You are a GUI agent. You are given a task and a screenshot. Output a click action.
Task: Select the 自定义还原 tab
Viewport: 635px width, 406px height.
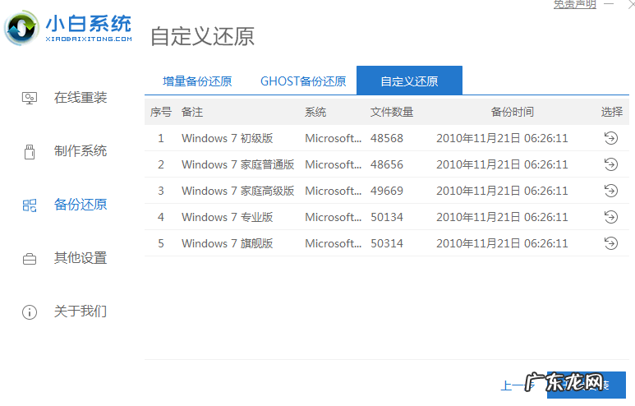point(409,81)
